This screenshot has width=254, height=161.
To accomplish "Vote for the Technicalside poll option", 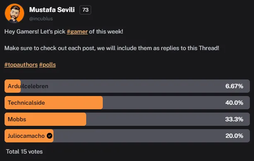I will coord(127,103).
